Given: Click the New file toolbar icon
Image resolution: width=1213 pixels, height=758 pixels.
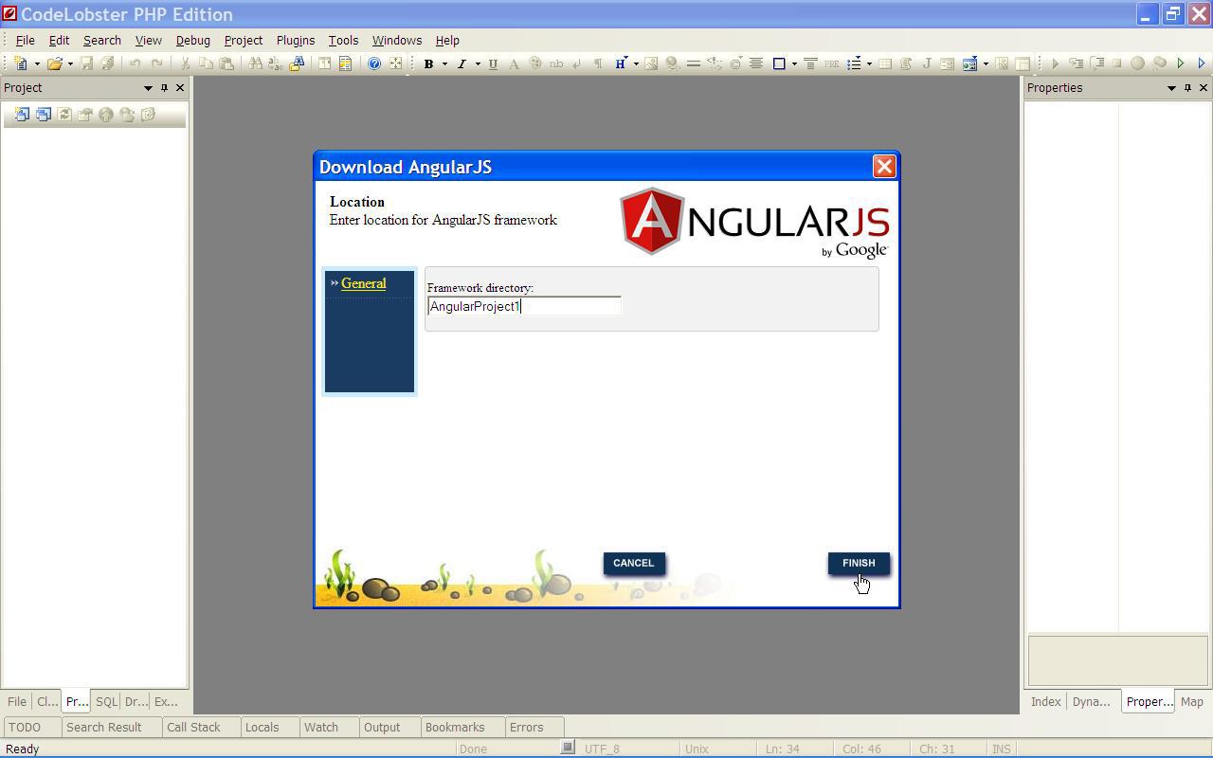Looking at the screenshot, I should (21, 63).
